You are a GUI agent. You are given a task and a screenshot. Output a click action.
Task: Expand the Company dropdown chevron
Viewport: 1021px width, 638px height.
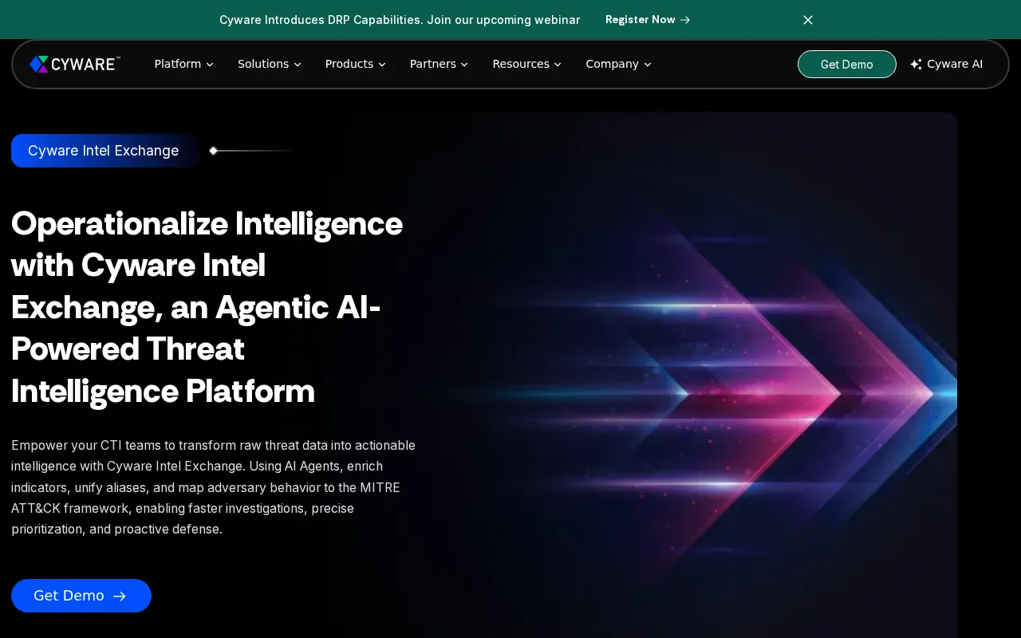pos(648,65)
